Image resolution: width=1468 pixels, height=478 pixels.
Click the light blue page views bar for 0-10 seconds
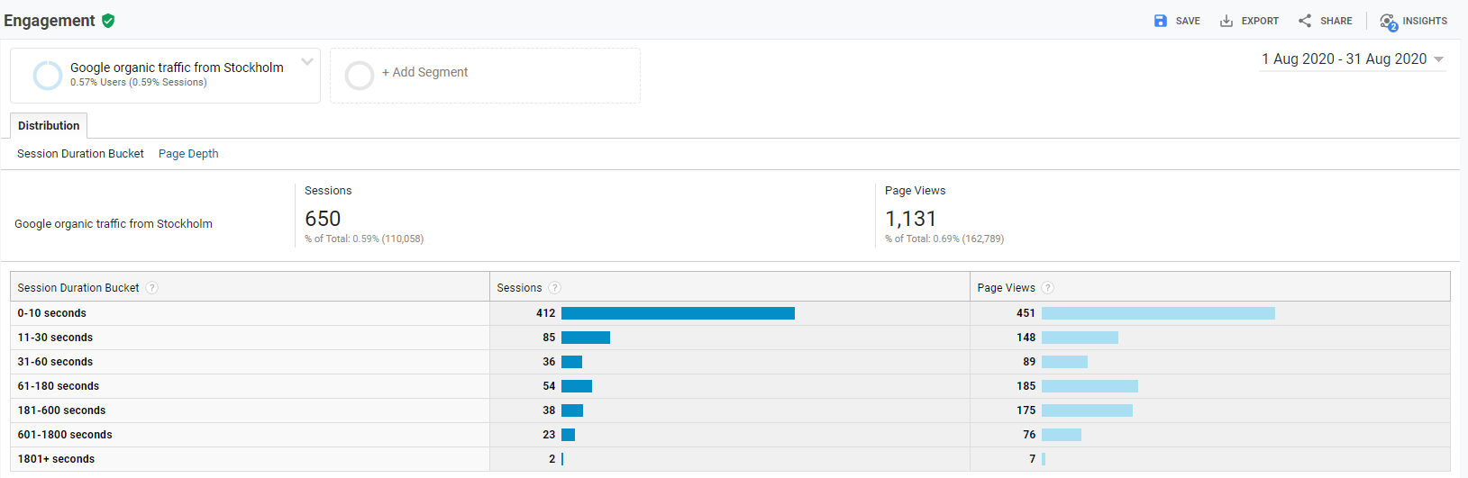pos(1158,313)
